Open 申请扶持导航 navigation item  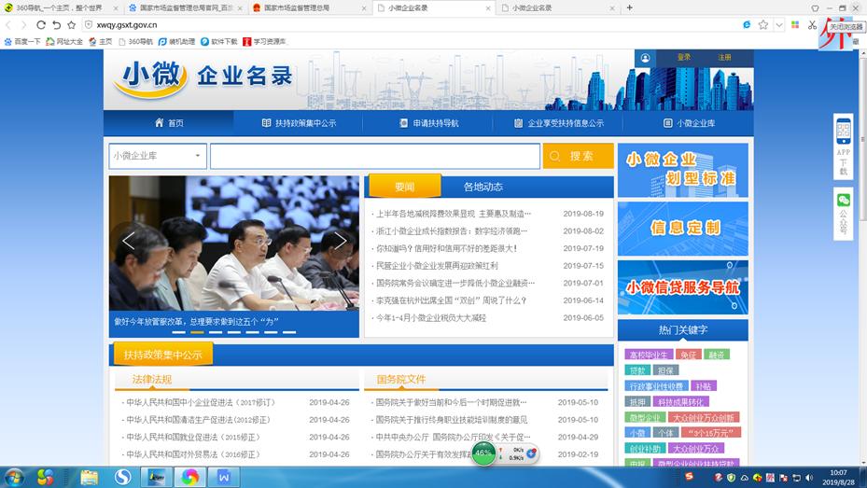tap(428, 123)
